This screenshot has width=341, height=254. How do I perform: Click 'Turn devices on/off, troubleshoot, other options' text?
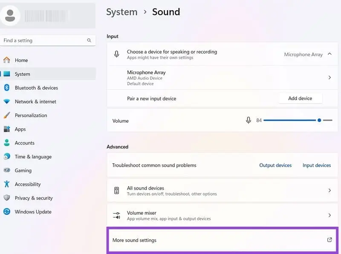[x=172, y=194]
